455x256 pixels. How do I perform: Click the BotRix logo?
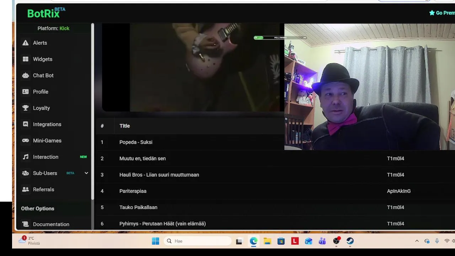(x=46, y=13)
